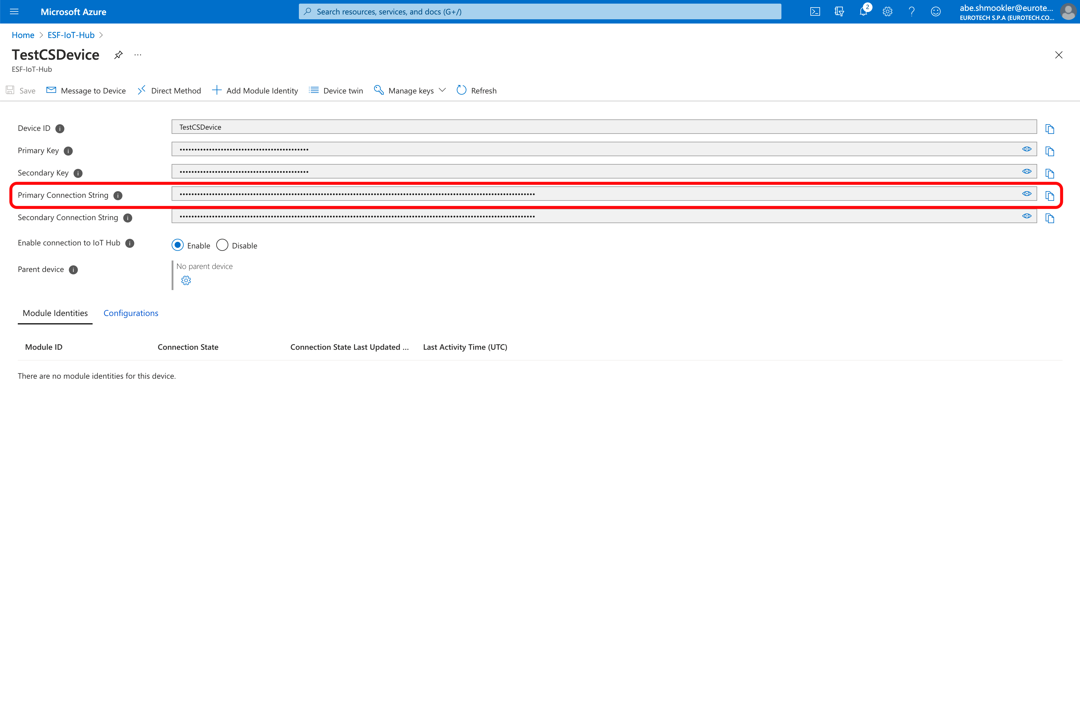1080x717 pixels.
Task: Show the Primary Connection String value
Action: tap(1027, 194)
